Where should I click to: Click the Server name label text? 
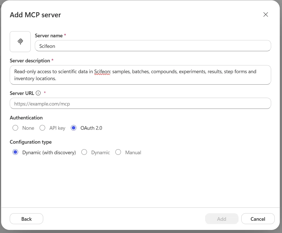[49, 36]
